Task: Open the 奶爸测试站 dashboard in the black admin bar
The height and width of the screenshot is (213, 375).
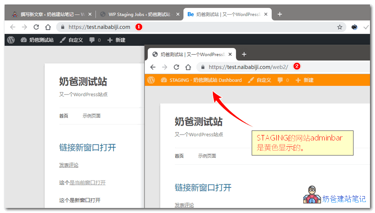Action: pos(37,40)
